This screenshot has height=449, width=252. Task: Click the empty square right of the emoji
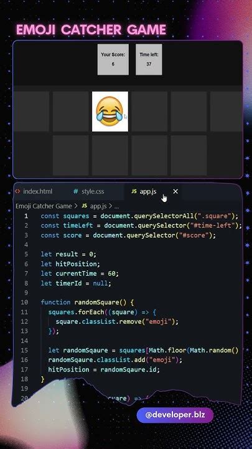[x=149, y=112]
